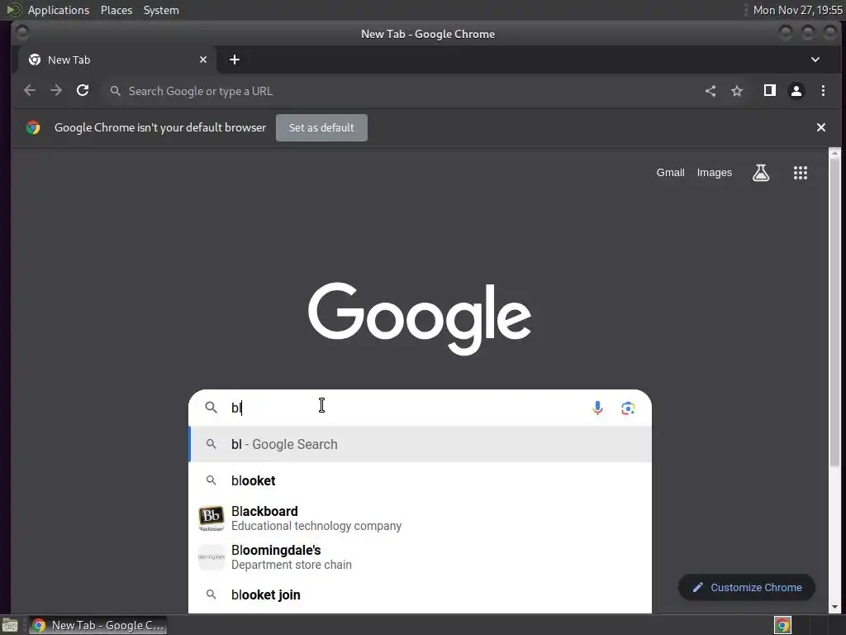The height and width of the screenshot is (635, 846).
Task: Select 'bl - Google Search' suggestion
Action: [421, 444]
